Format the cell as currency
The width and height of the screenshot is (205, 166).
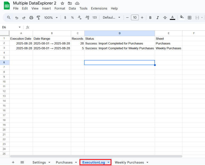click(65, 18)
